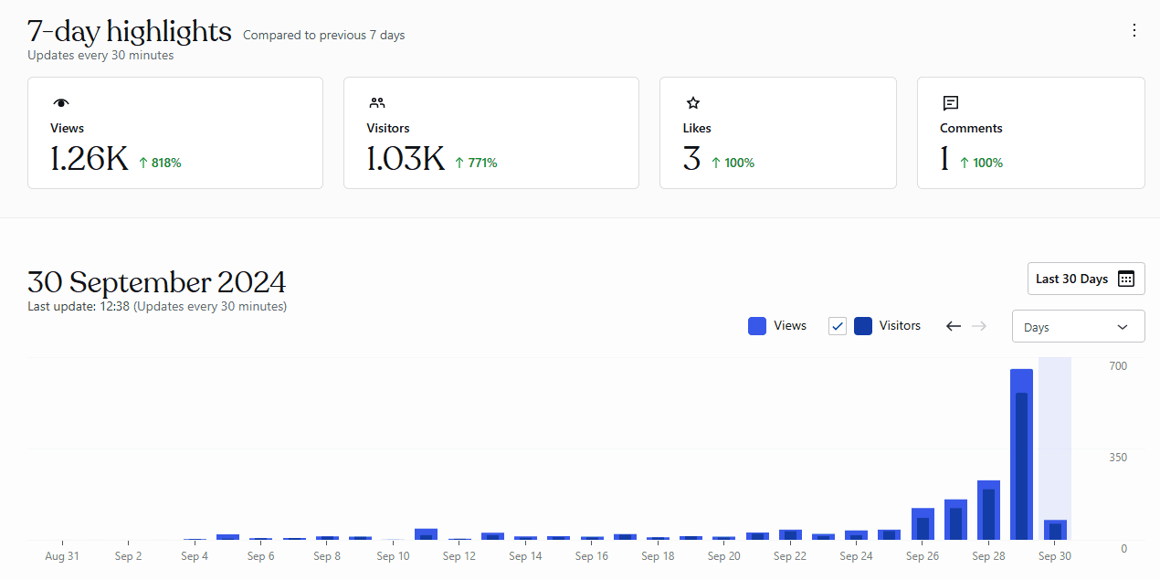Select the tallest bar for Sep 29

point(1021,457)
